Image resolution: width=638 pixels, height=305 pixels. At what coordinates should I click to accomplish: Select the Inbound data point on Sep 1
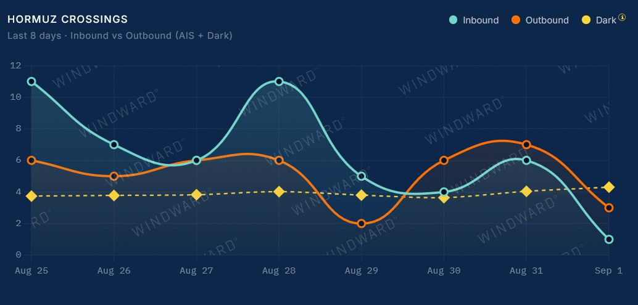[609, 240]
